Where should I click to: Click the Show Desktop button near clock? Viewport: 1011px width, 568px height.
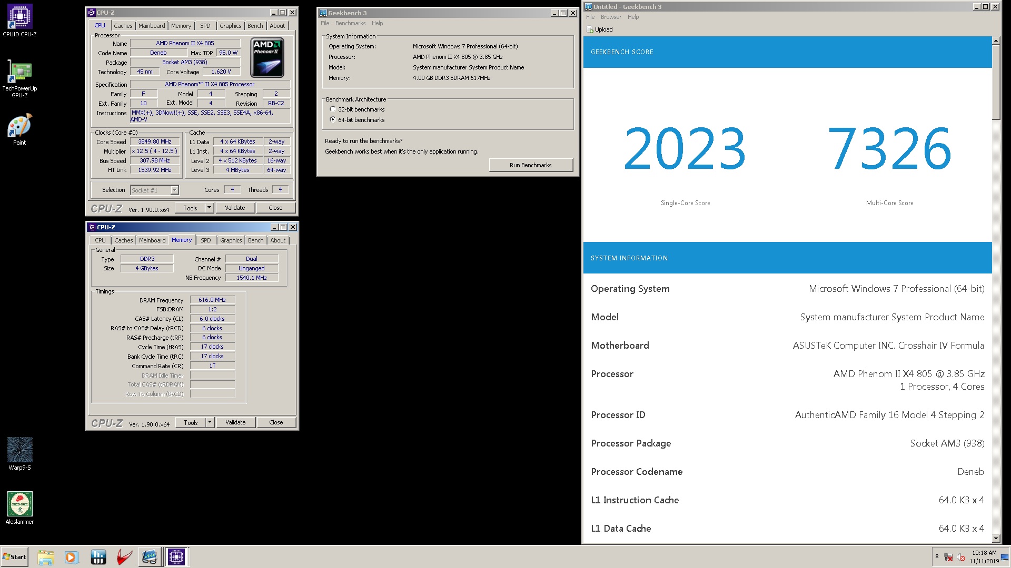click(x=1006, y=557)
